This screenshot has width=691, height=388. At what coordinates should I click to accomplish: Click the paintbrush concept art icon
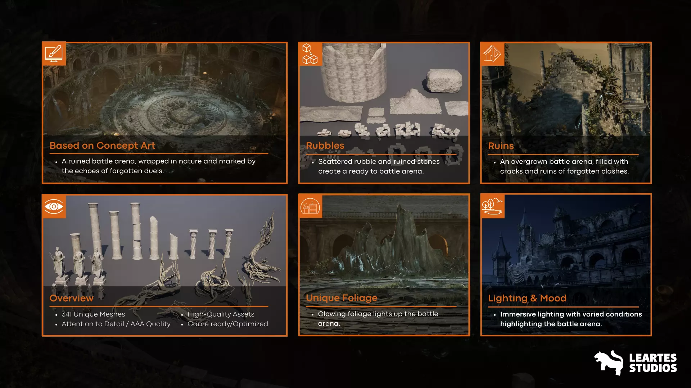[54, 54]
